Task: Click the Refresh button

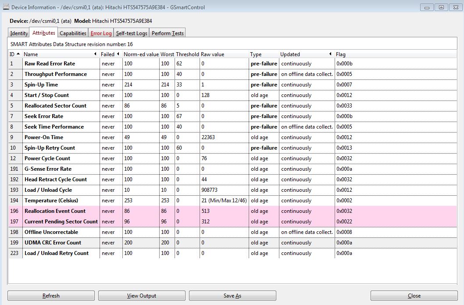Action: coord(51,295)
